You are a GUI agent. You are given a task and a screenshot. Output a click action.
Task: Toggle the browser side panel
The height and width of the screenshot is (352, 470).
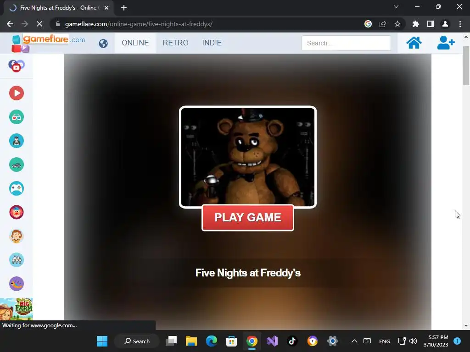pos(431,24)
